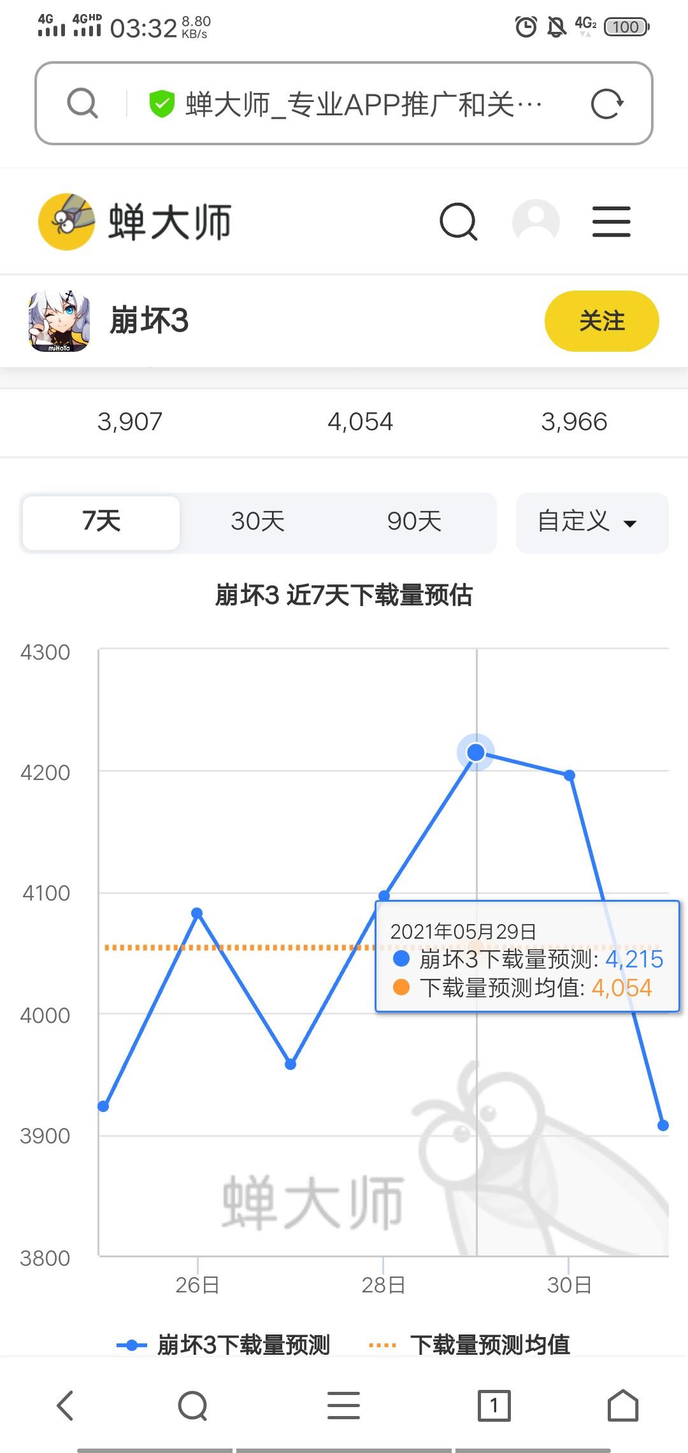This screenshot has height=1453, width=688.
Task: Switch to the 90天 range tab
Action: 414,523
